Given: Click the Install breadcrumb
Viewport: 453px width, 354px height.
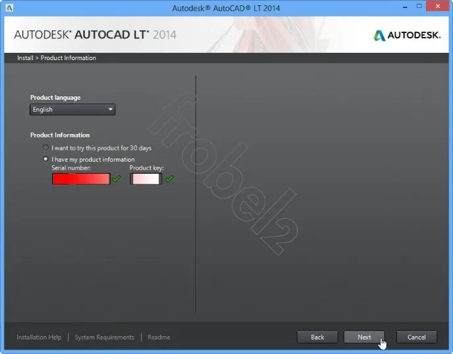Looking at the screenshot, I should coord(25,58).
